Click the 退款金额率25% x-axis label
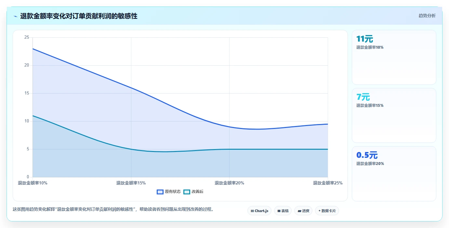 [x=328, y=183]
